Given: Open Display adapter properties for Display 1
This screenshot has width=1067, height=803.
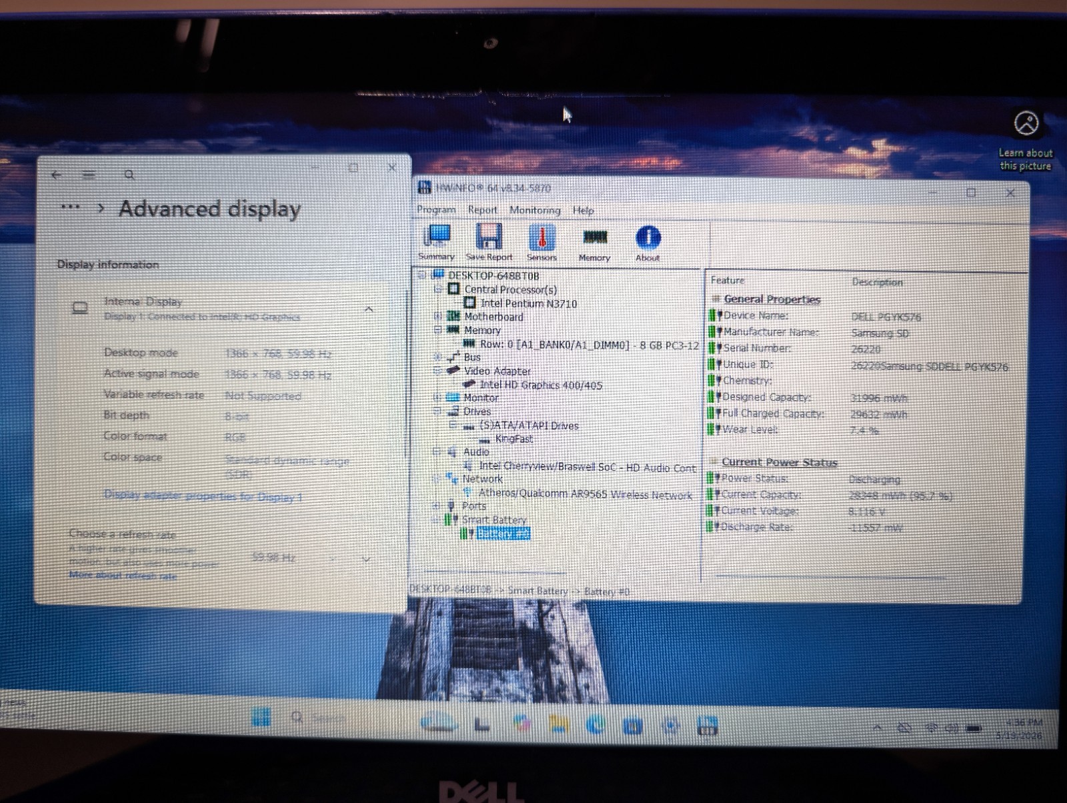Looking at the screenshot, I should coord(203,496).
